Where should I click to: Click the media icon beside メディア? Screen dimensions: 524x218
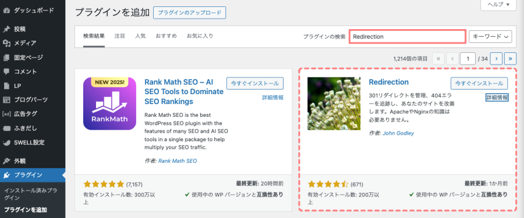point(6,43)
